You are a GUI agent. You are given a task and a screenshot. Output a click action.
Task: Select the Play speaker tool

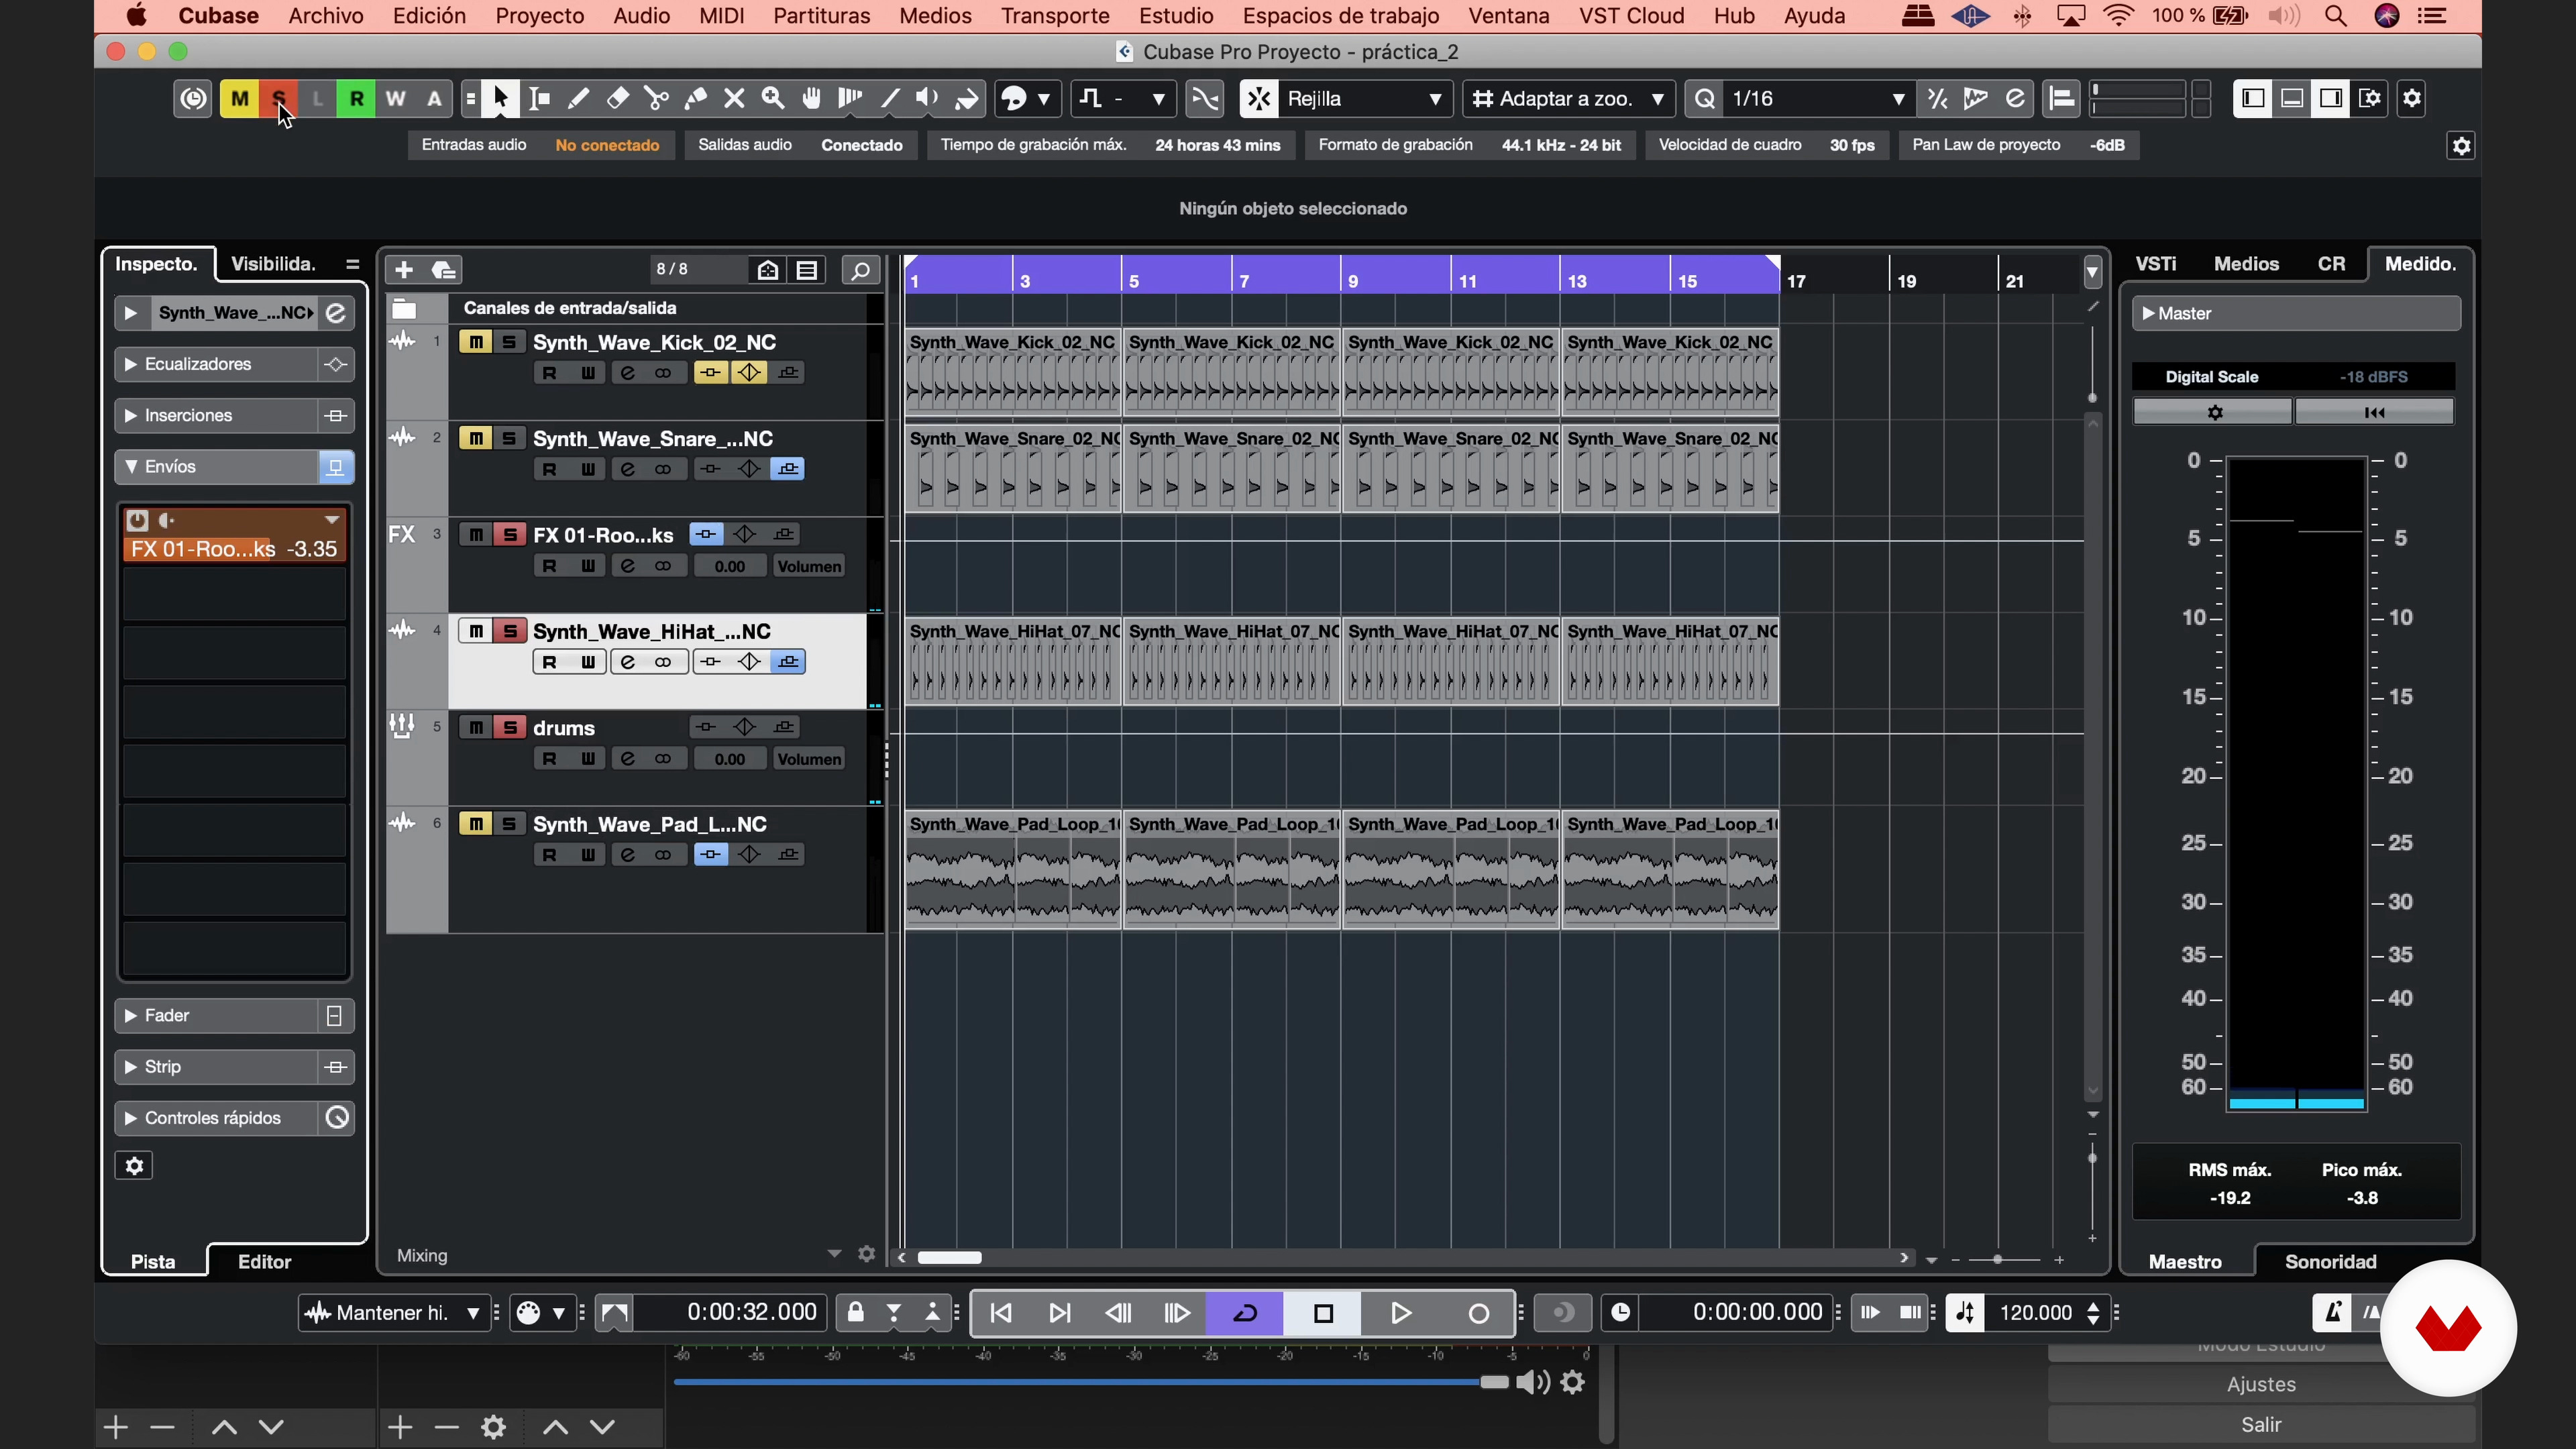coord(927,98)
